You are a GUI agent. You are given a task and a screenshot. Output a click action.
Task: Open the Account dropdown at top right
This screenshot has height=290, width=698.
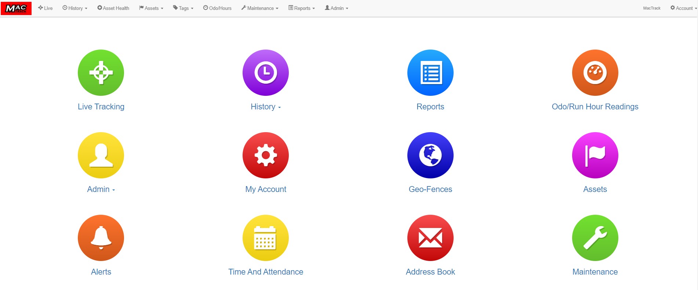pyautogui.click(x=683, y=8)
